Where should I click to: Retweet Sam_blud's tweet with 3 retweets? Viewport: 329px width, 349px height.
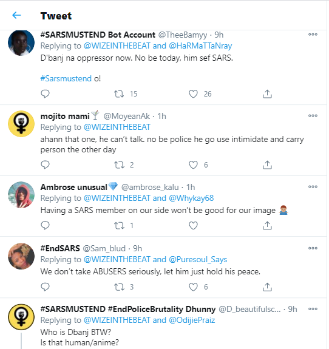pos(119,287)
